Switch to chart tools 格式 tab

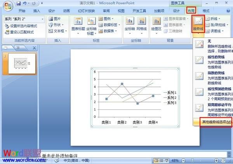(x=206, y=11)
